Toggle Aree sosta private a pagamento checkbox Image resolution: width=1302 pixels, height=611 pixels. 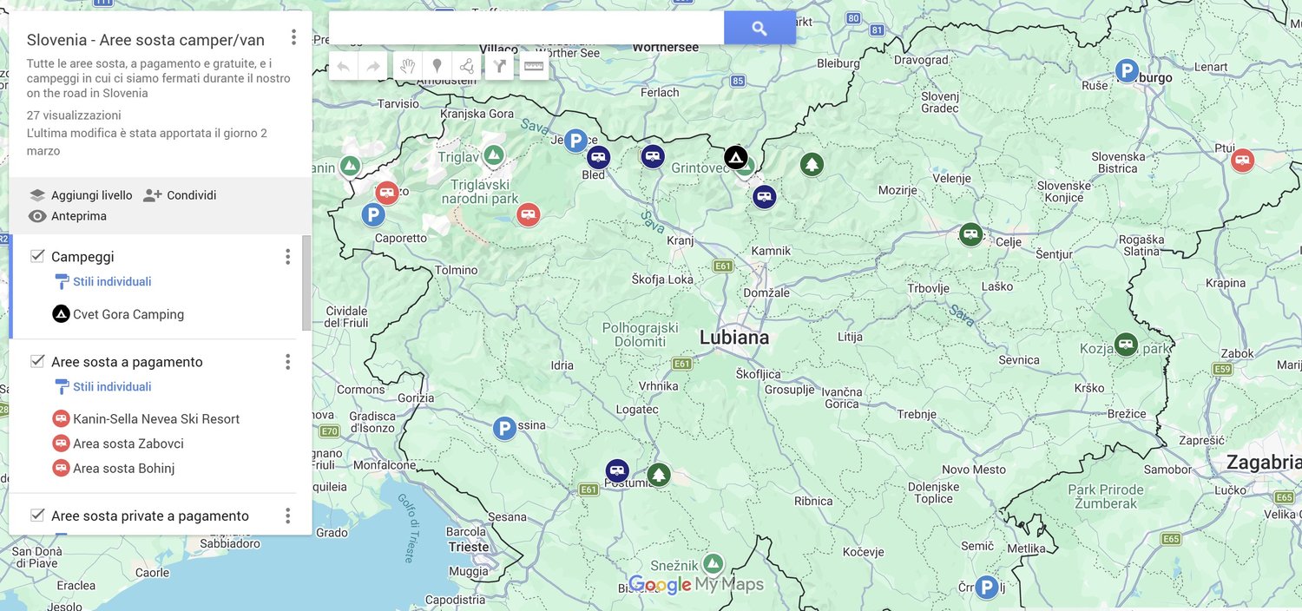(x=37, y=515)
